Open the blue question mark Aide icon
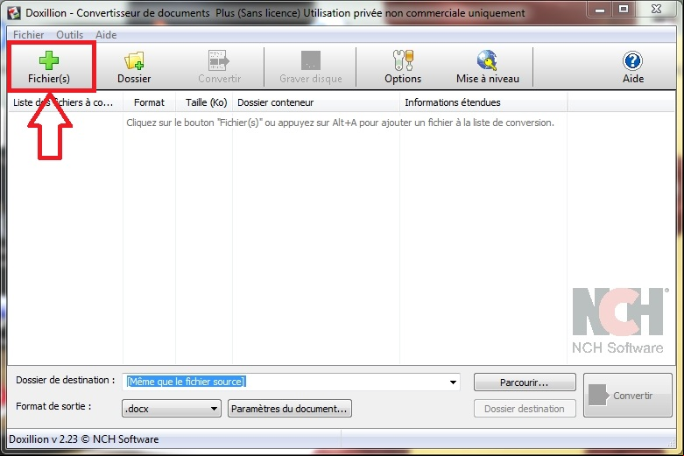Image resolution: width=684 pixels, height=456 pixels. pos(632,67)
